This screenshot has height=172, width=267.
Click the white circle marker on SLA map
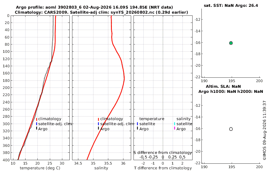[x=231, y=129]
